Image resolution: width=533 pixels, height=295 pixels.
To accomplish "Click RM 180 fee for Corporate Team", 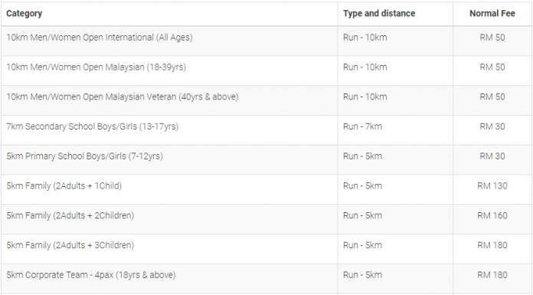I will (x=492, y=275).
